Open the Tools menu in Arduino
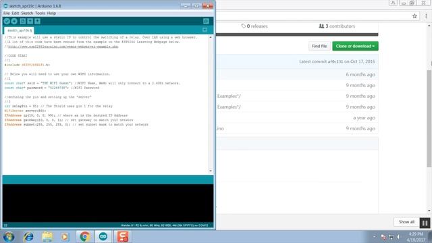The width and height of the screenshot is (432, 243). (40, 13)
